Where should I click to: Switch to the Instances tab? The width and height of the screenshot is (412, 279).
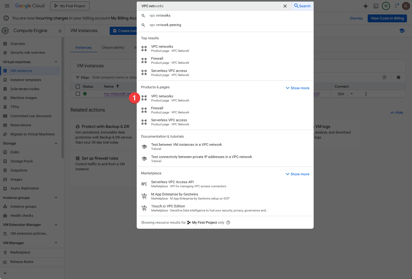tap(84, 47)
